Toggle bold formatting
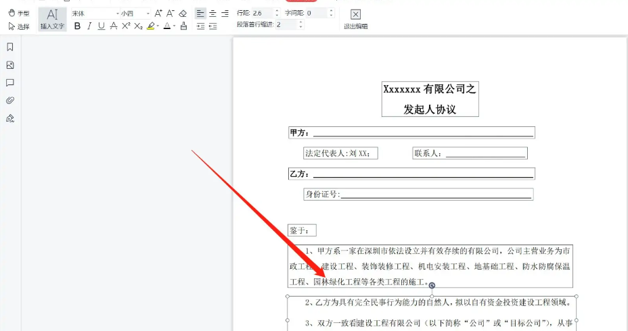 pos(77,26)
